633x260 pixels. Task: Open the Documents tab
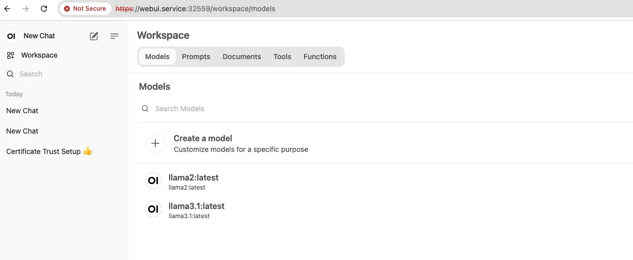[242, 57]
